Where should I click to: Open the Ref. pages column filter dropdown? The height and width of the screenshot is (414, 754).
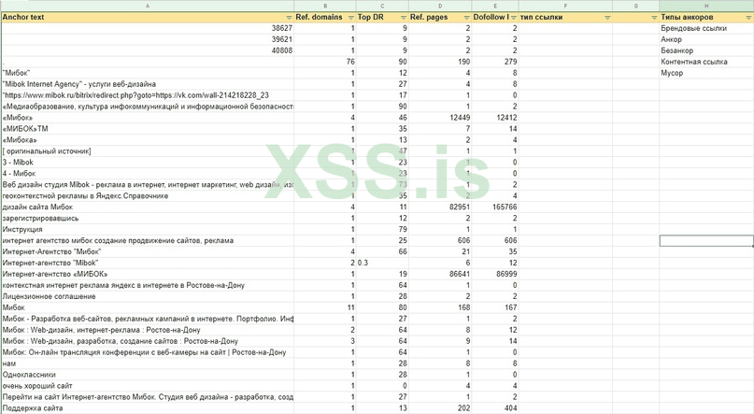click(x=466, y=18)
